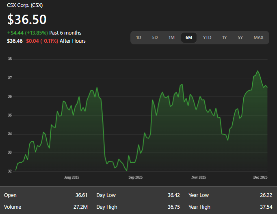Image resolution: width=277 pixels, height=214 pixels.
Task: Click the Dec 2025 axis label
Action: tap(260, 177)
